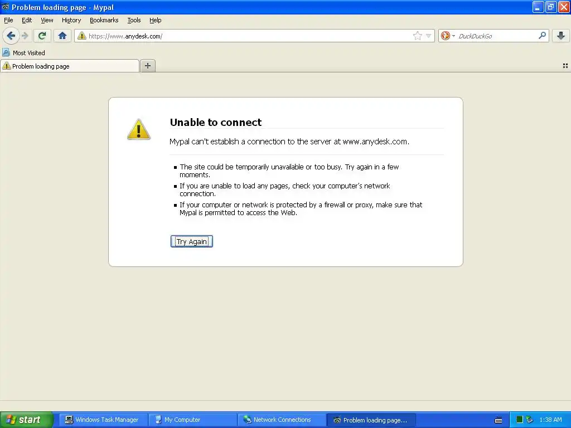
Task: Close the Mypal browser window
Action: 564,7
